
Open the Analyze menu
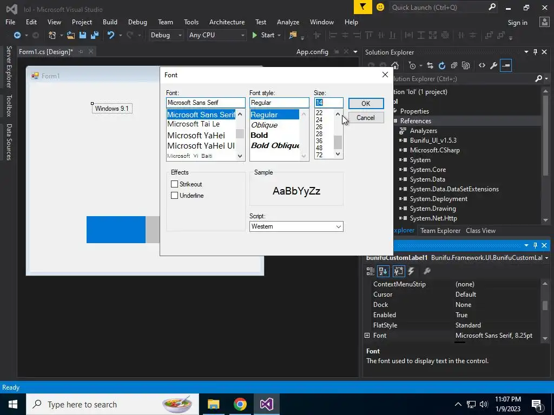pyautogui.click(x=288, y=22)
